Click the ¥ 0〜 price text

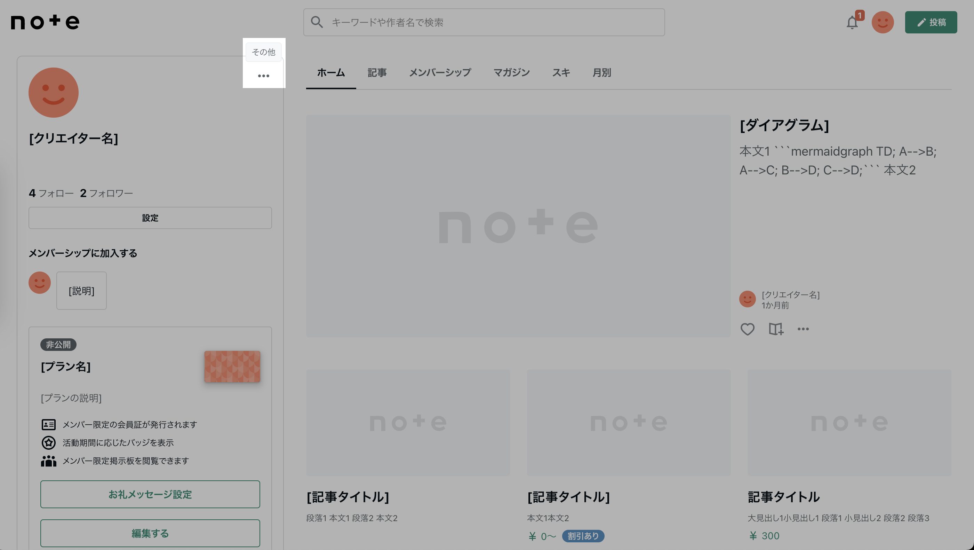[x=542, y=536]
